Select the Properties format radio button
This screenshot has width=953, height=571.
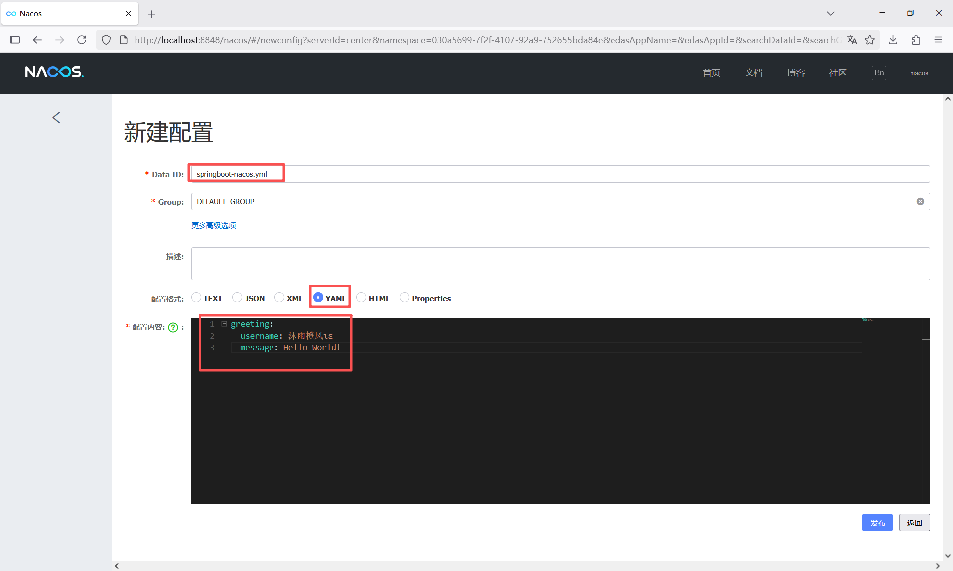click(x=405, y=297)
